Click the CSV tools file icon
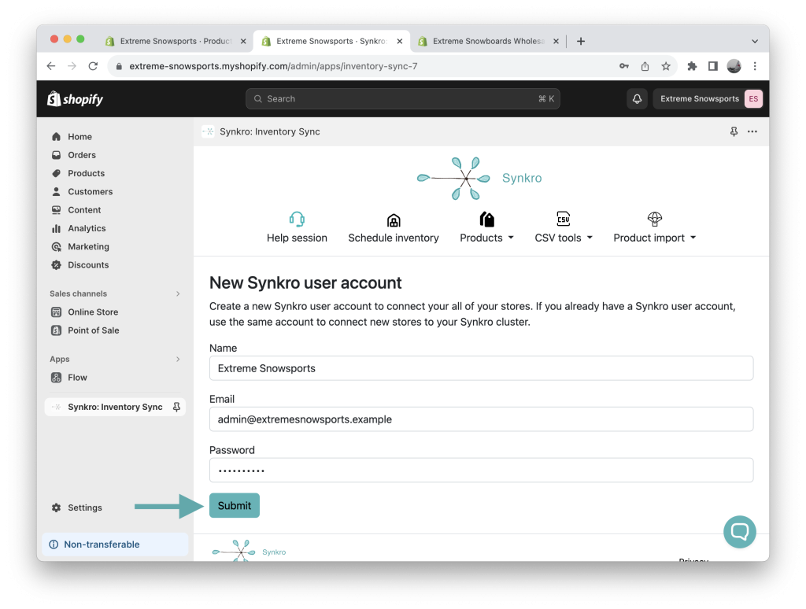The width and height of the screenshot is (806, 609). [564, 219]
